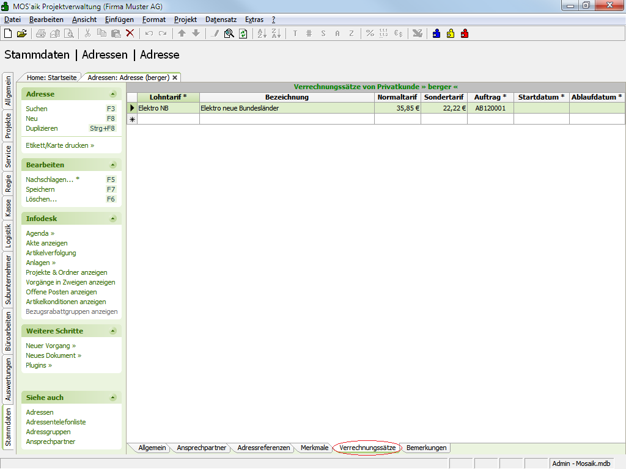
Task: Click the euro-dollar currency icon
Action: click(x=398, y=34)
